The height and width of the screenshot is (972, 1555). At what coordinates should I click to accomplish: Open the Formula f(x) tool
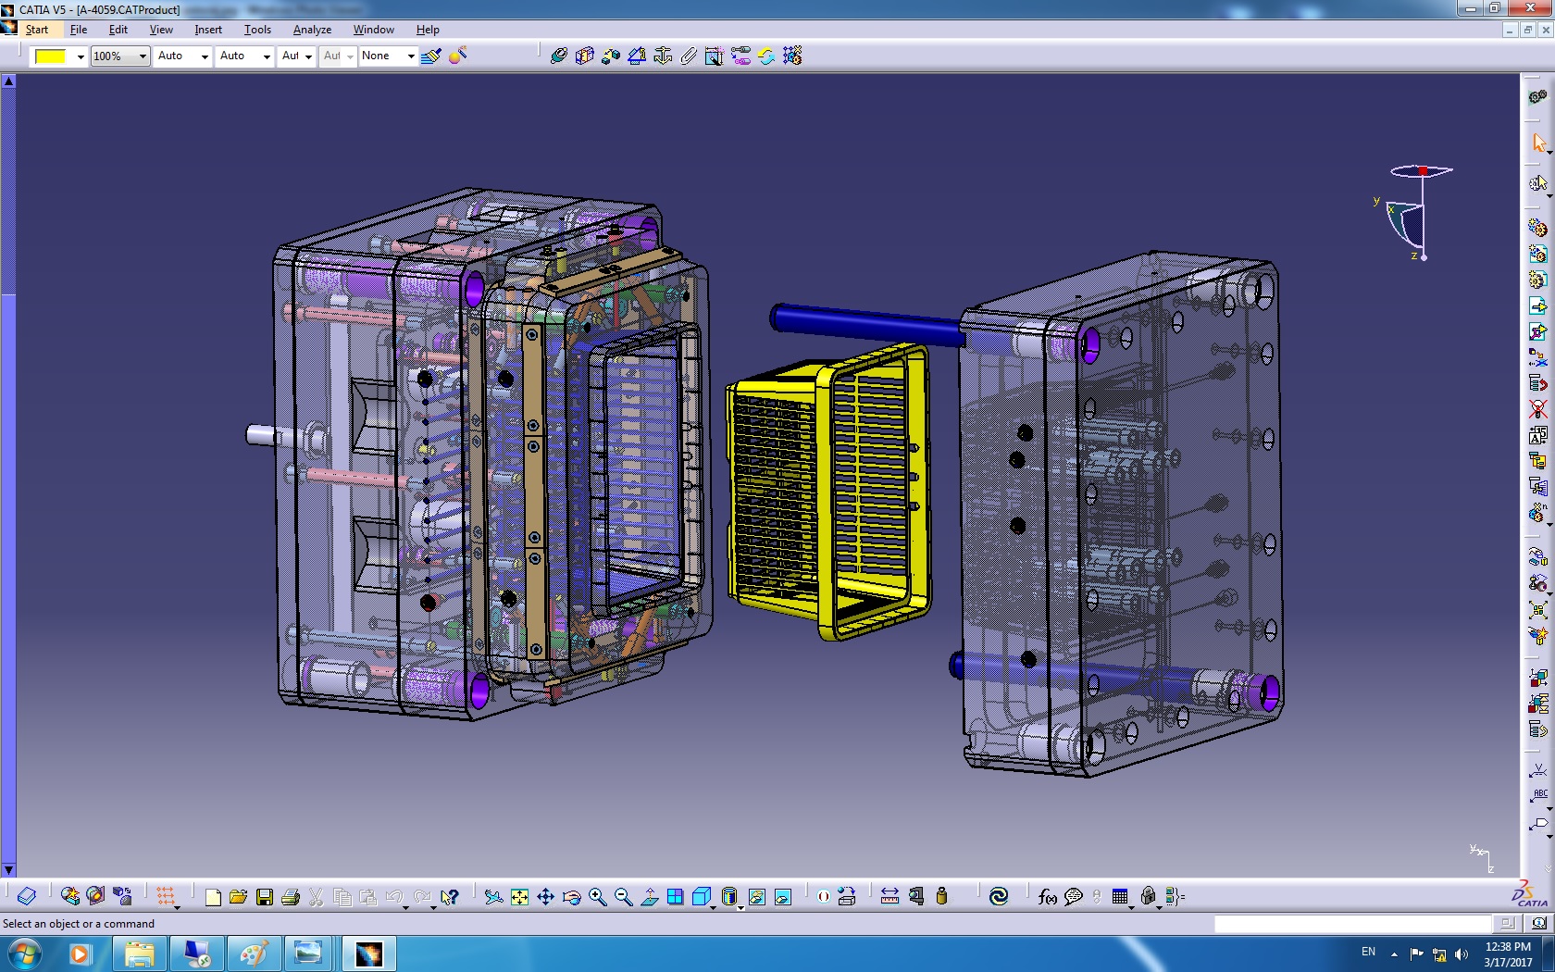1047,896
